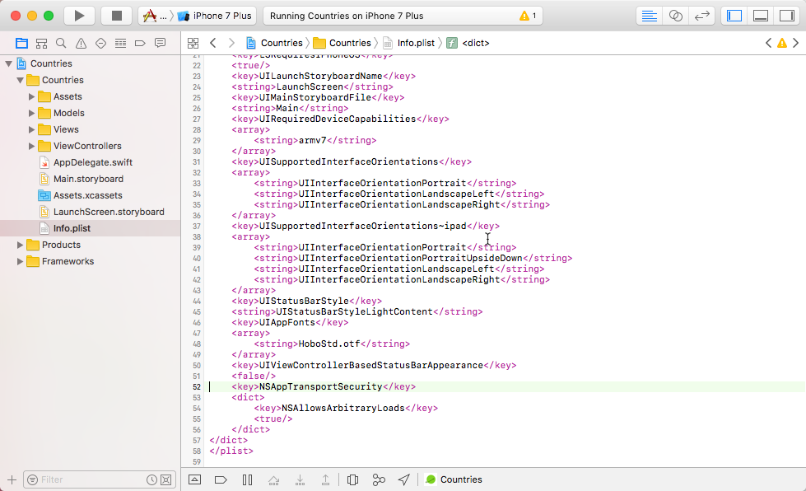This screenshot has width=806, height=491.
Task: Click the jump bar warning icon
Action: (782, 43)
